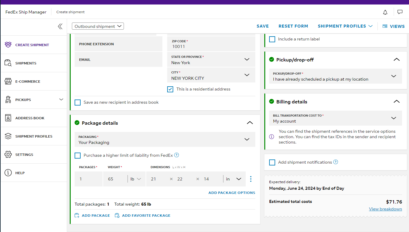Collapse the sidebar with double-chevron icon
The height and width of the screenshot is (232, 409).
click(60, 26)
